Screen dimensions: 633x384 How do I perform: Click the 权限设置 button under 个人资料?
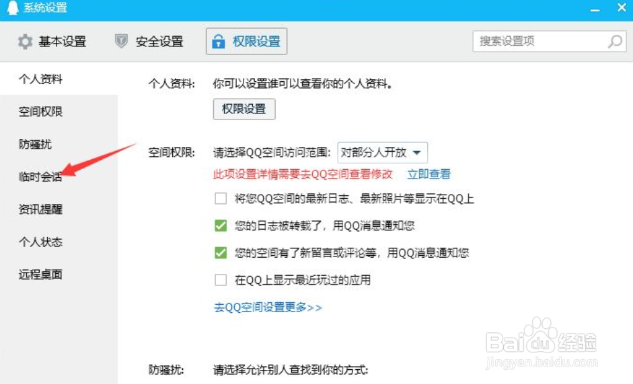244,109
